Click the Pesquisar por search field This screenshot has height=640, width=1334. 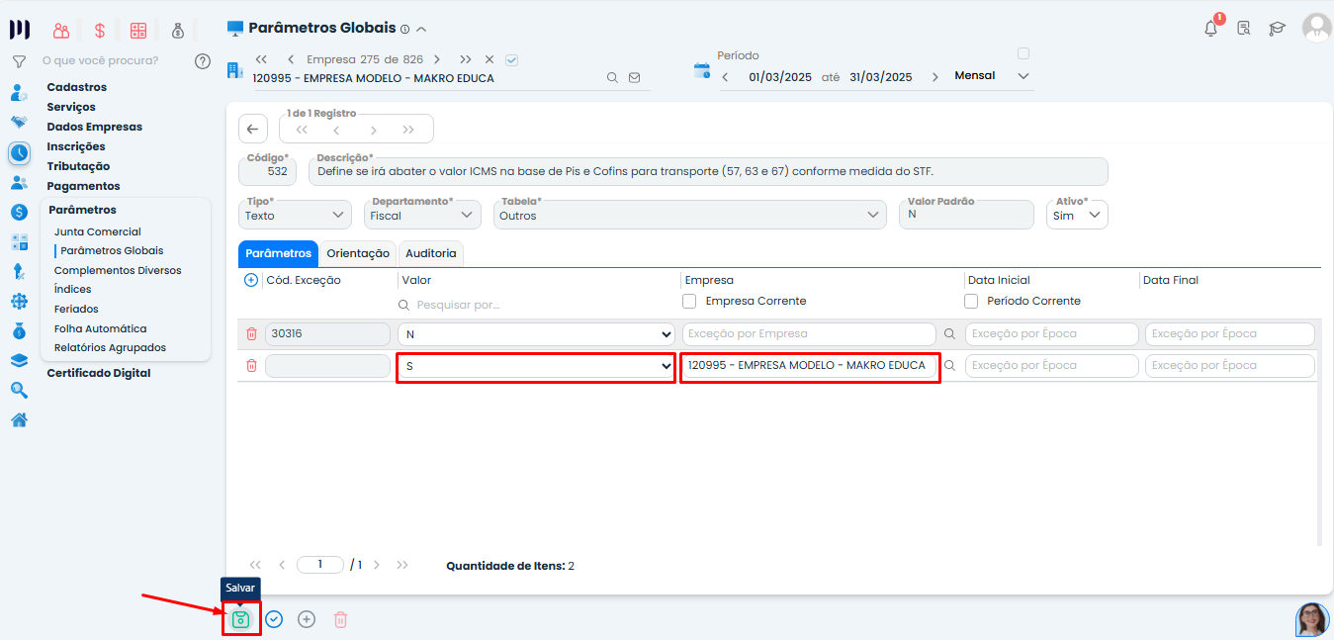tap(534, 305)
